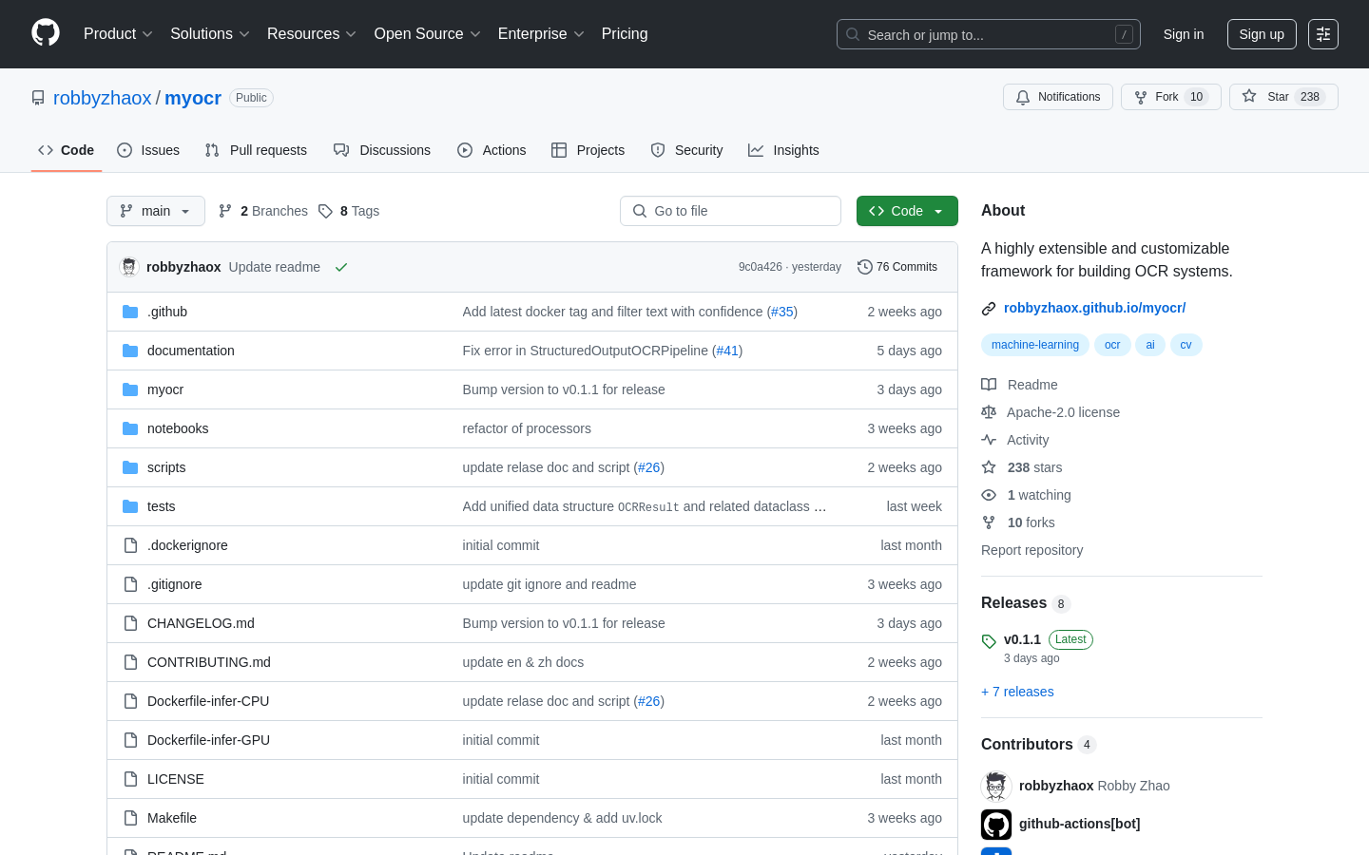
Task: Click the cv topic tag
Action: [x=1186, y=345]
